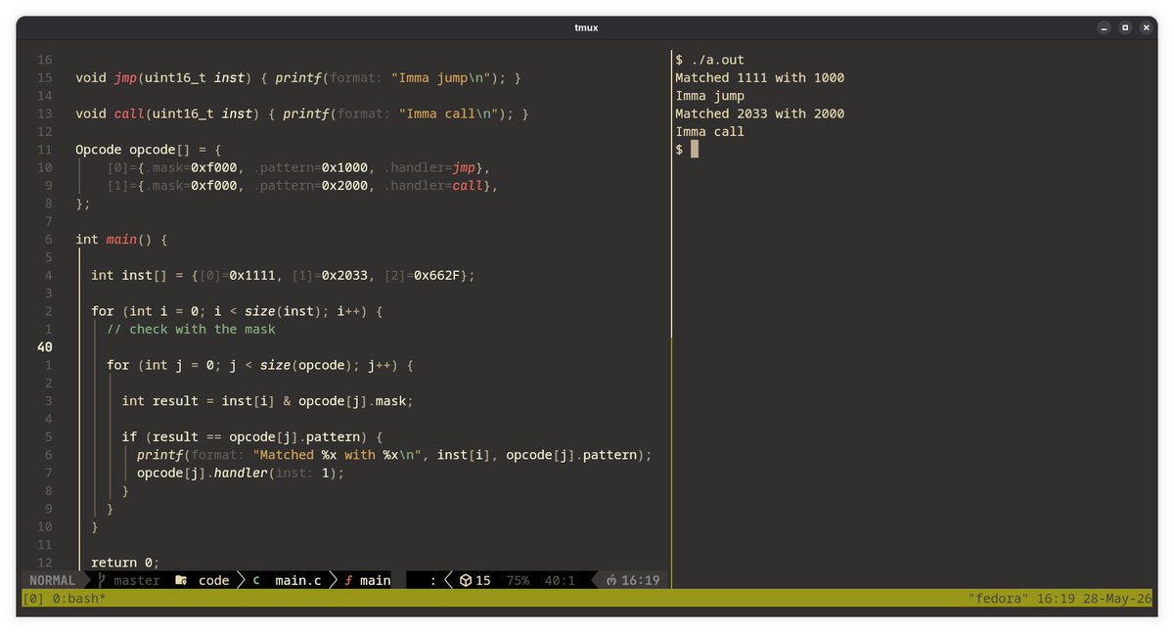1174x633 pixels.
Task: Click the main function name in statusline breadcrumb
Action: pyautogui.click(x=376, y=580)
